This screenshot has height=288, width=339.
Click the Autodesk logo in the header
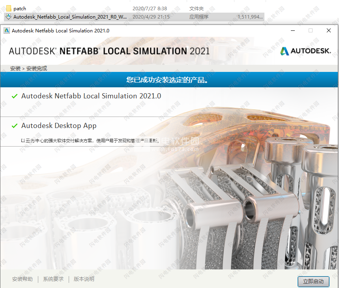pyautogui.click(x=305, y=51)
